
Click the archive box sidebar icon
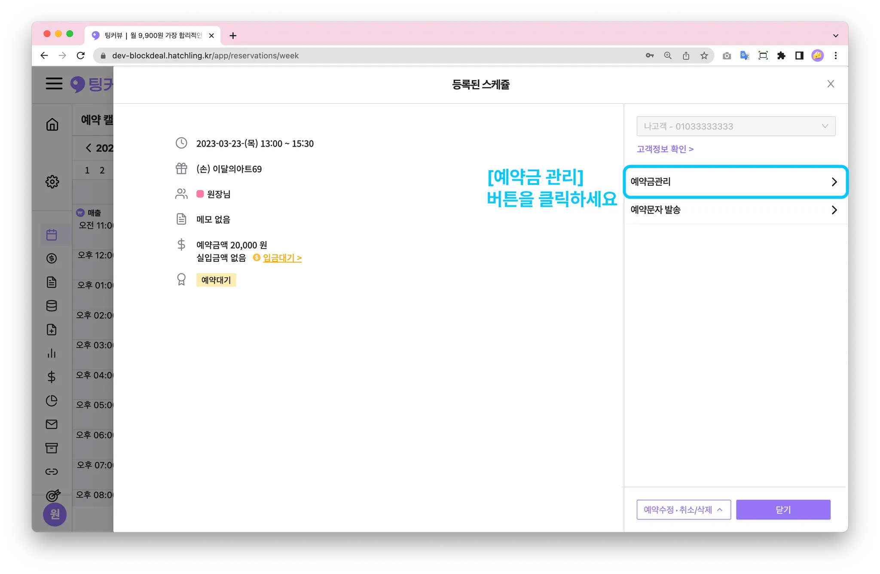click(52, 448)
